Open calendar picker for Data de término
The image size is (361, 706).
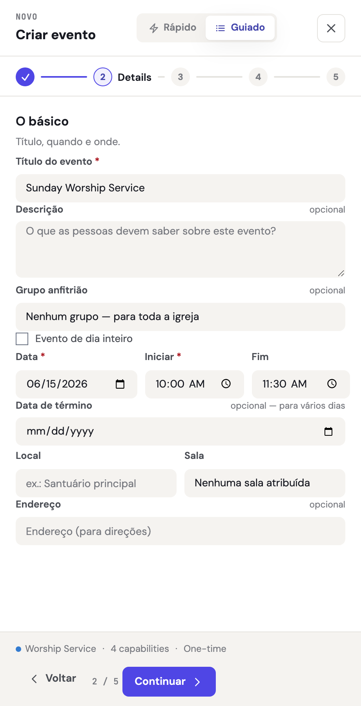[x=328, y=431]
